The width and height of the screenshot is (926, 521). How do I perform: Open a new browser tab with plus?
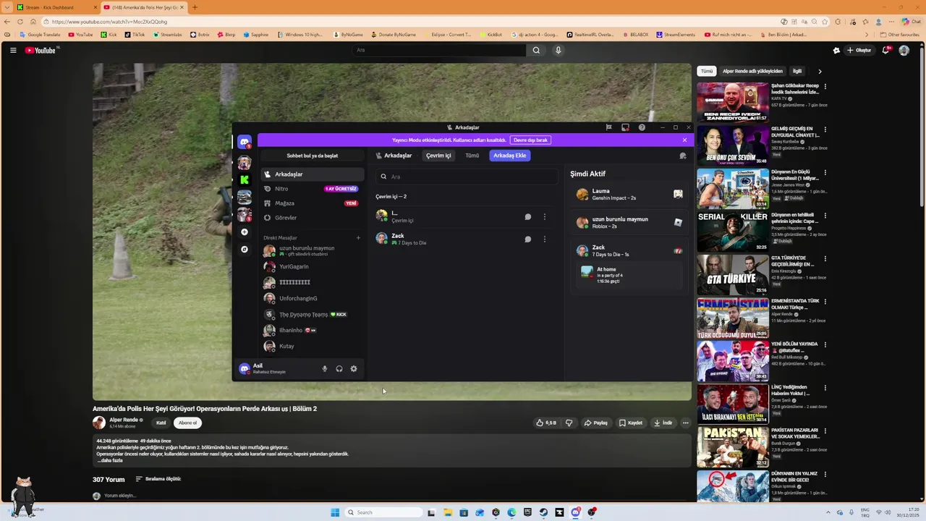coord(194,7)
